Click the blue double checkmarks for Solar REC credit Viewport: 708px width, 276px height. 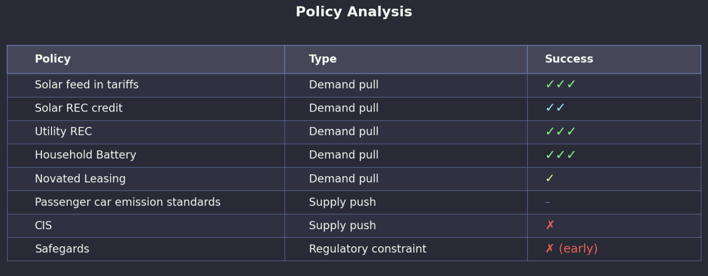pos(555,108)
